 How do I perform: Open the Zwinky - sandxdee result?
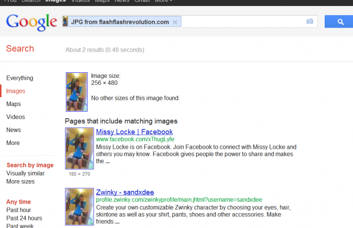125,192
